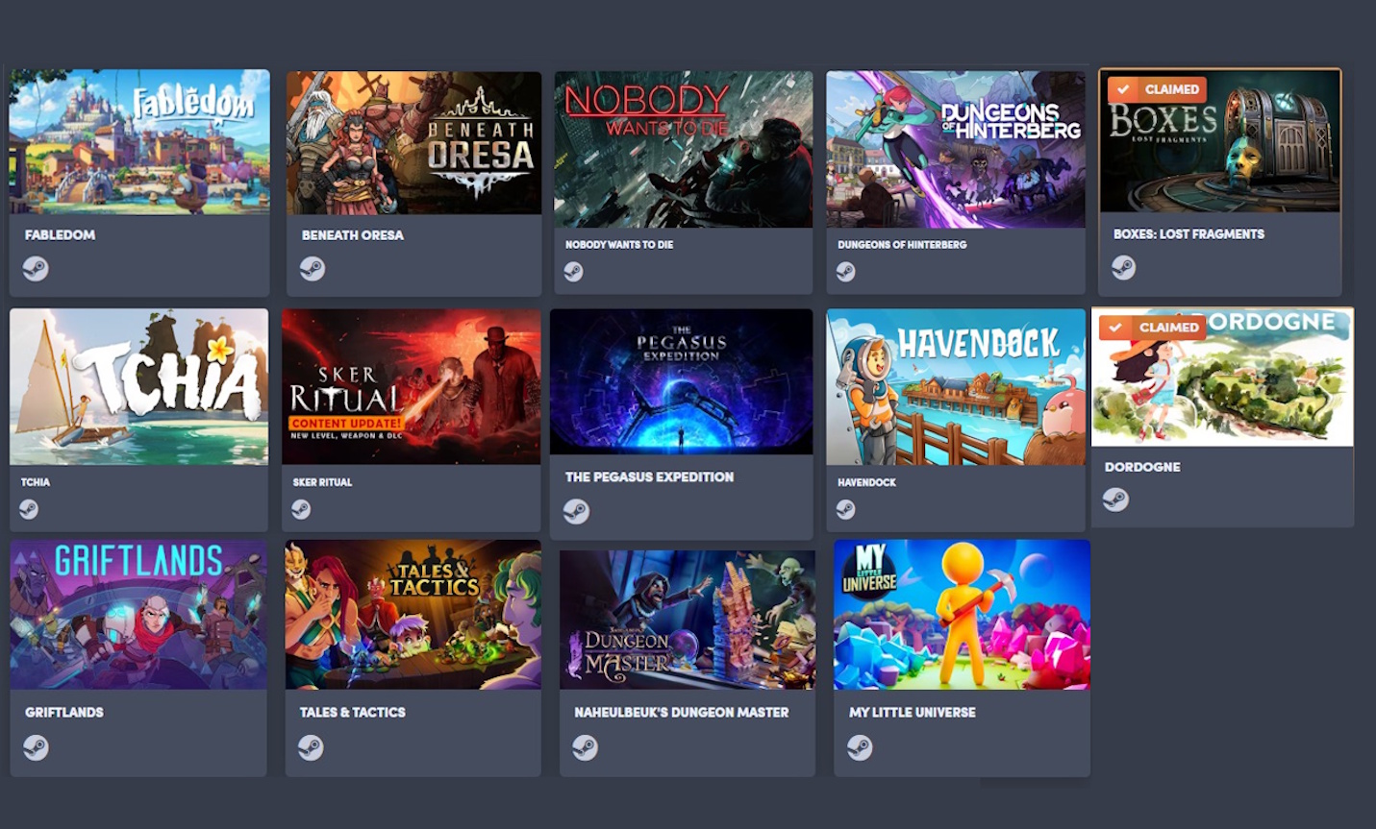Click the Steam icon under Sker Ritual
The width and height of the screenshot is (1376, 829).
click(x=301, y=509)
